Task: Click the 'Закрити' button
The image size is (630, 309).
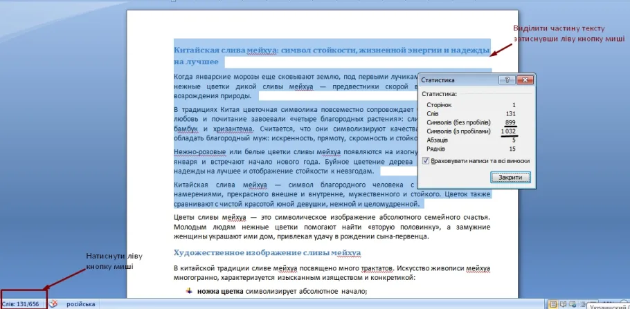Action: point(510,178)
